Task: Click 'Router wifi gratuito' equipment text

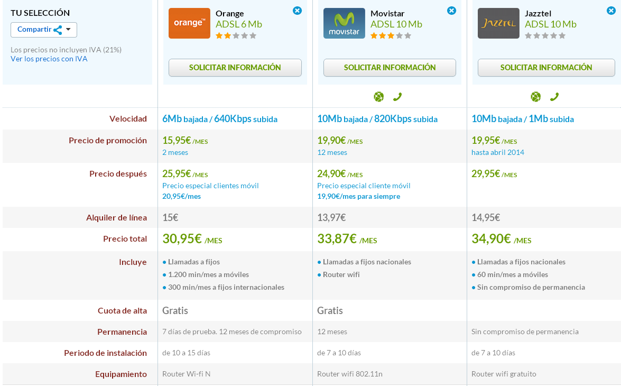Action: (504, 374)
